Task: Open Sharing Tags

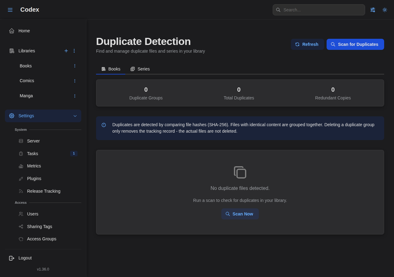Action: coord(48,227)
